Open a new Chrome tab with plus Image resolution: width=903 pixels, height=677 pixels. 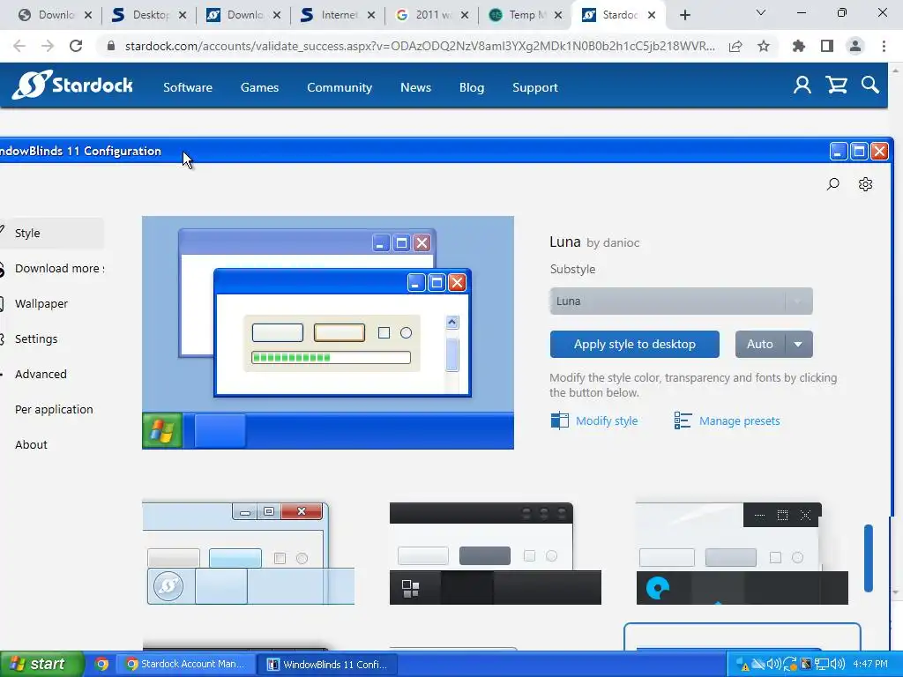click(x=684, y=15)
